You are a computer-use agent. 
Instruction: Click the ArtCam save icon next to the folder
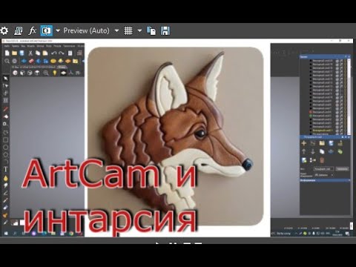tap(22, 53)
